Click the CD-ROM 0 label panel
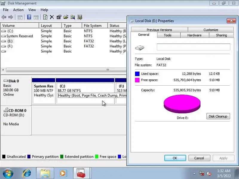 pos(16,121)
